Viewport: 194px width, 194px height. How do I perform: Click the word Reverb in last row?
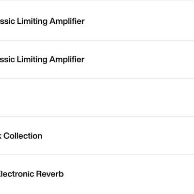50,174
